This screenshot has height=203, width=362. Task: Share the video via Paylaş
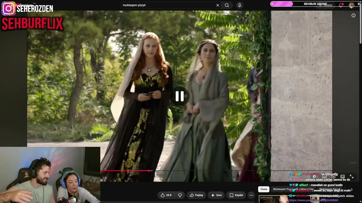196,195
